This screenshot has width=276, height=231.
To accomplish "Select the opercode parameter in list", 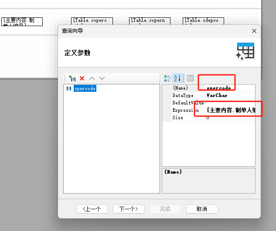I will click(x=85, y=88).
